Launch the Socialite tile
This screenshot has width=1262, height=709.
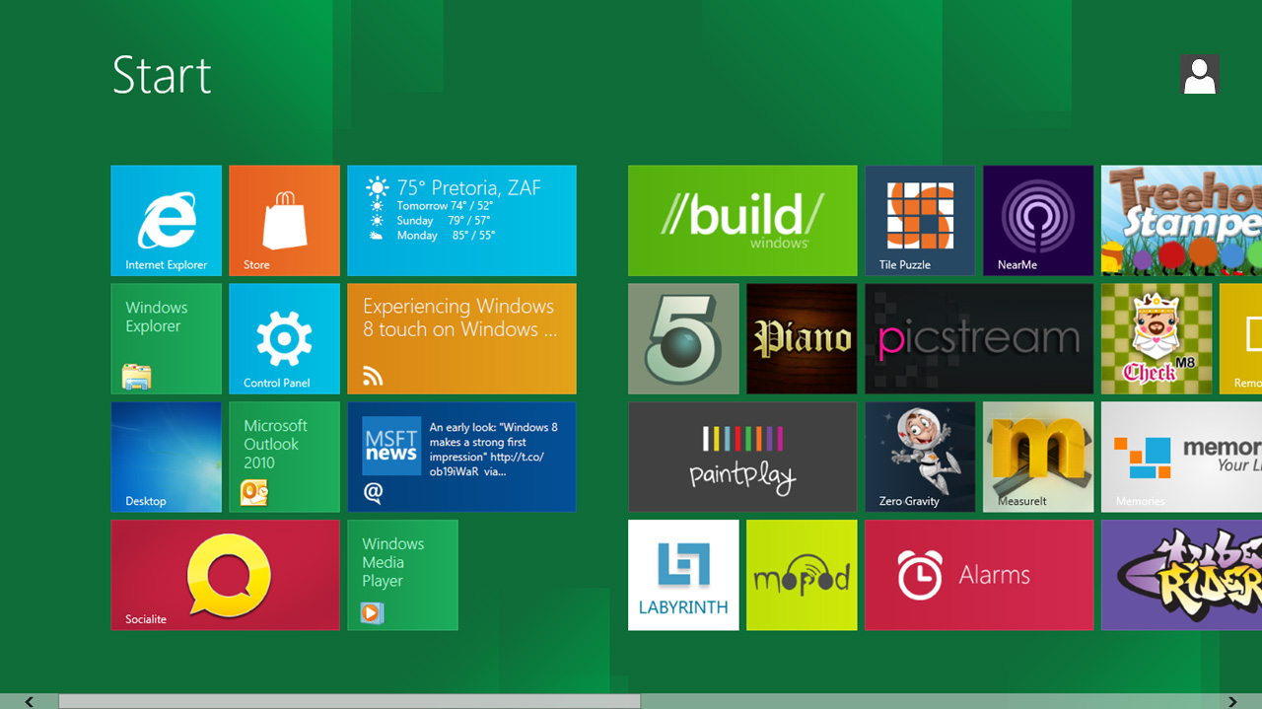pyautogui.click(x=225, y=575)
